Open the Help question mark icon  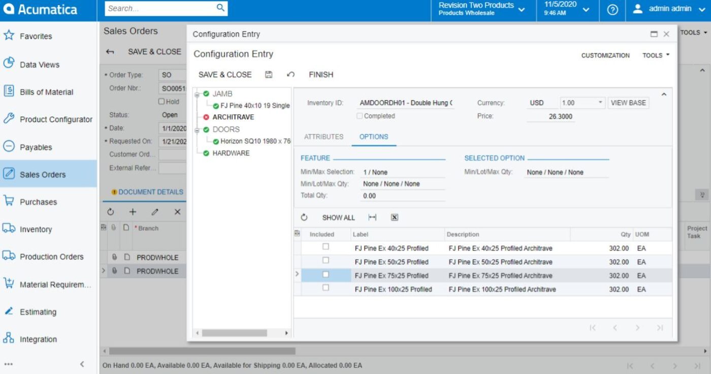(x=612, y=9)
